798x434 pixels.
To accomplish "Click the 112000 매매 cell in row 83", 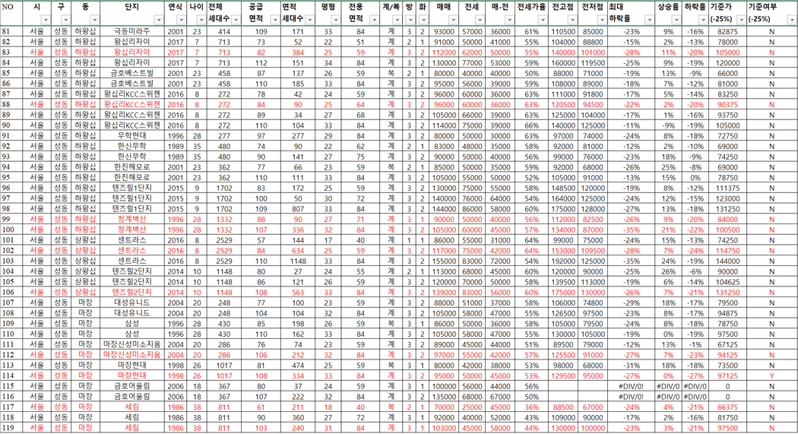I will click(x=444, y=52).
